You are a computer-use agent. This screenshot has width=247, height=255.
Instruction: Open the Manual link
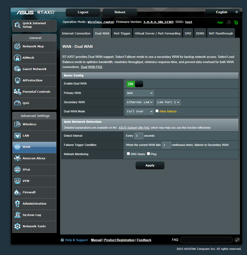click(96, 240)
